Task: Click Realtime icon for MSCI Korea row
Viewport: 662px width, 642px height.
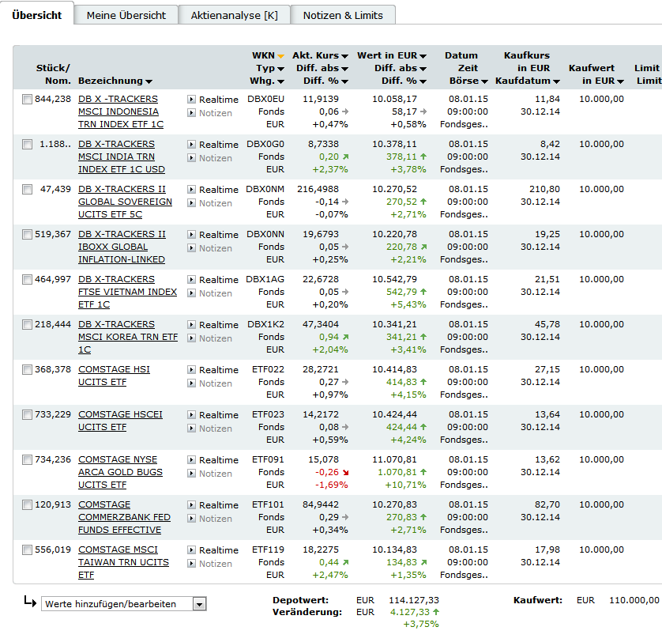Action: (x=191, y=325)
